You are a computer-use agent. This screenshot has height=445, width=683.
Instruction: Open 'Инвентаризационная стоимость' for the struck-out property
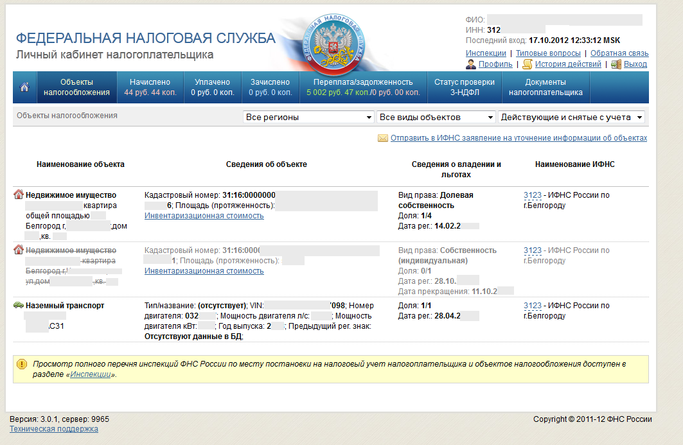[x=204, y=271]
